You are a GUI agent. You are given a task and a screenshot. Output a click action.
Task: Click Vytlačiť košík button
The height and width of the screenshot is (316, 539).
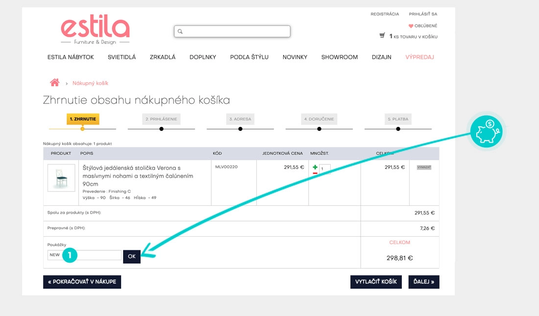[x=376, y=282]
